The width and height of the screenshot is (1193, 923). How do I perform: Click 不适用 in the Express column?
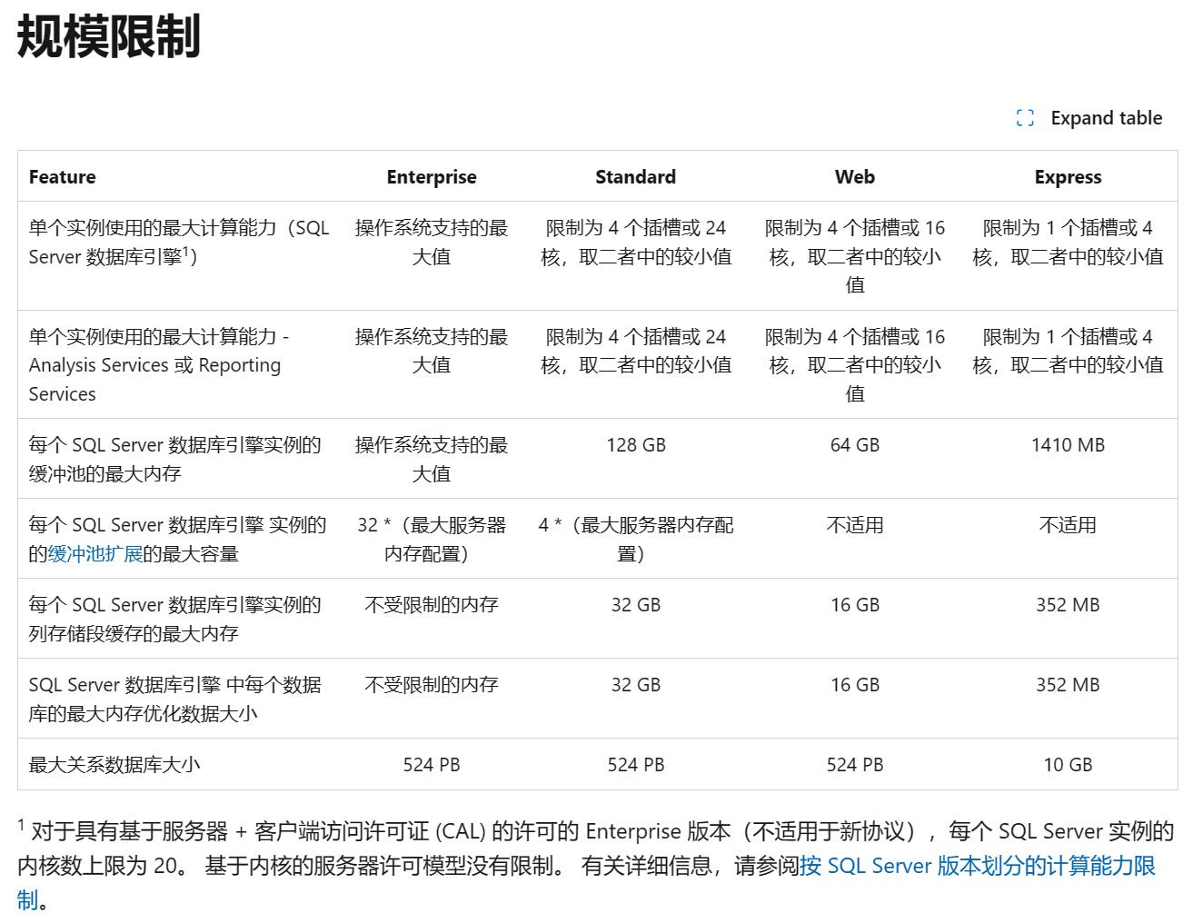coord(1068,525)
